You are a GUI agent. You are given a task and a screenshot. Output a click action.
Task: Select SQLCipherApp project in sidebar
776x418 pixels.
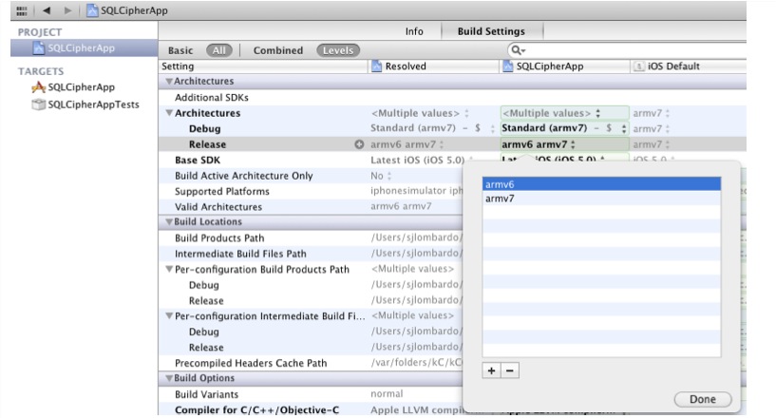[x=85, y=48]
